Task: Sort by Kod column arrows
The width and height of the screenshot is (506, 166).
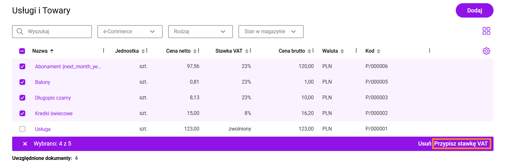Action: tap(378, 51)
